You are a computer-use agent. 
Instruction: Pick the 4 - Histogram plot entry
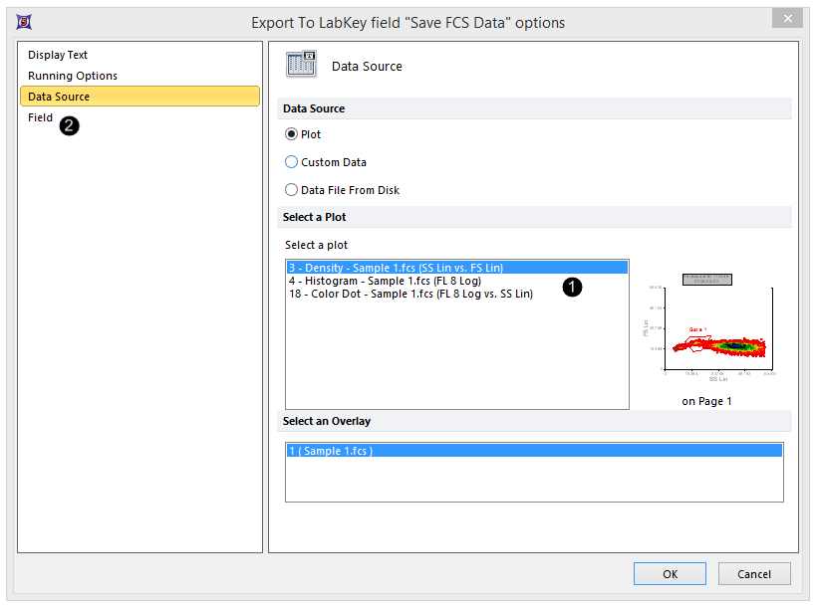pos(385,281)
